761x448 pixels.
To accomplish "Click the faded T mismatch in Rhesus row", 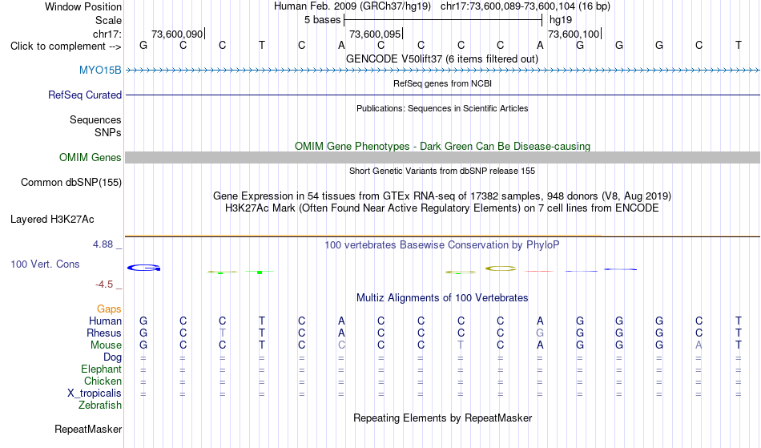I will point(222,333).
